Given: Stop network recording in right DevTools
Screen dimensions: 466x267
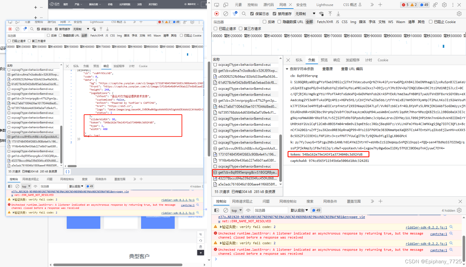Looking at the screenshot, I should coord(217,14).
